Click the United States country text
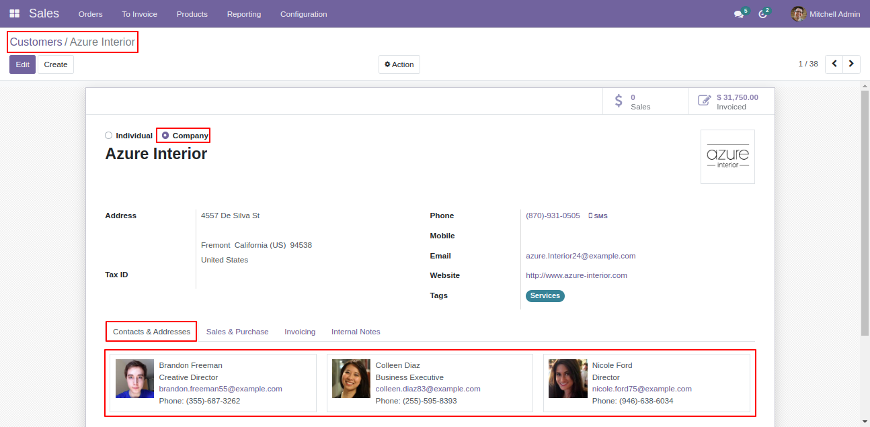The width and height of the screenshot is (870, 427). click(225, 260)
